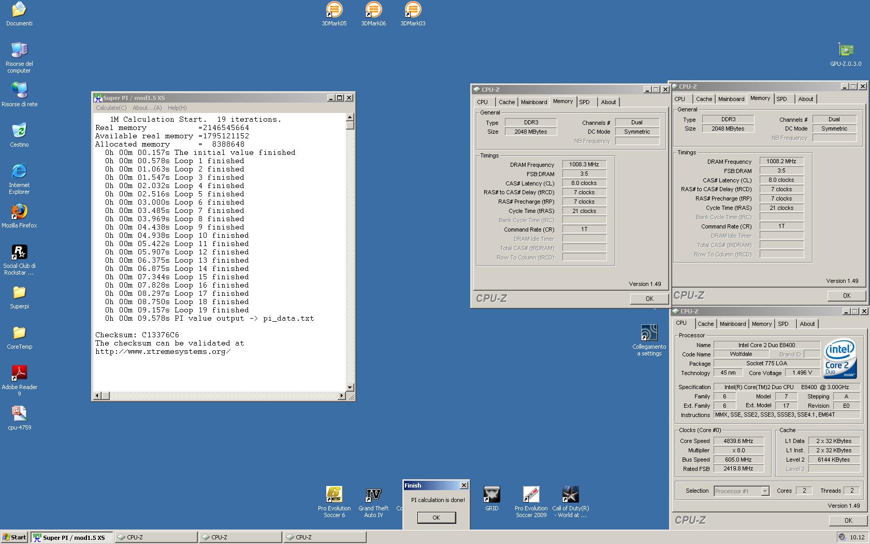
Task: Open the cpu-4759 file icon
Action: 19,418
